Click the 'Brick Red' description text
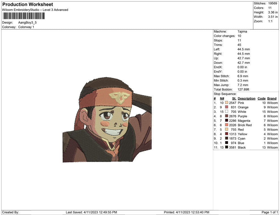280x215 pixels. (245, 125)
